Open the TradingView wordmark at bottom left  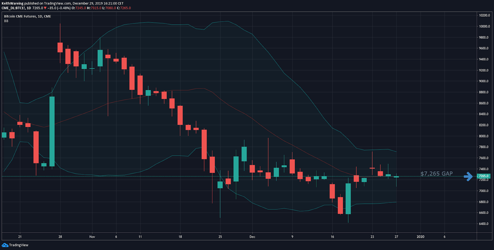click(19, 245)
